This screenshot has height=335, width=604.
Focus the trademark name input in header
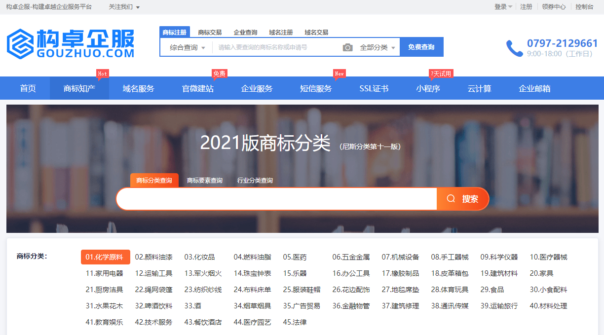pos(276,47)
